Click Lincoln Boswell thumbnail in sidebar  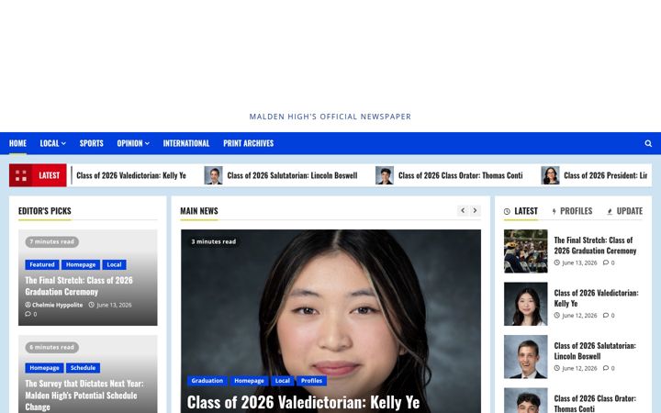[526, 356]
